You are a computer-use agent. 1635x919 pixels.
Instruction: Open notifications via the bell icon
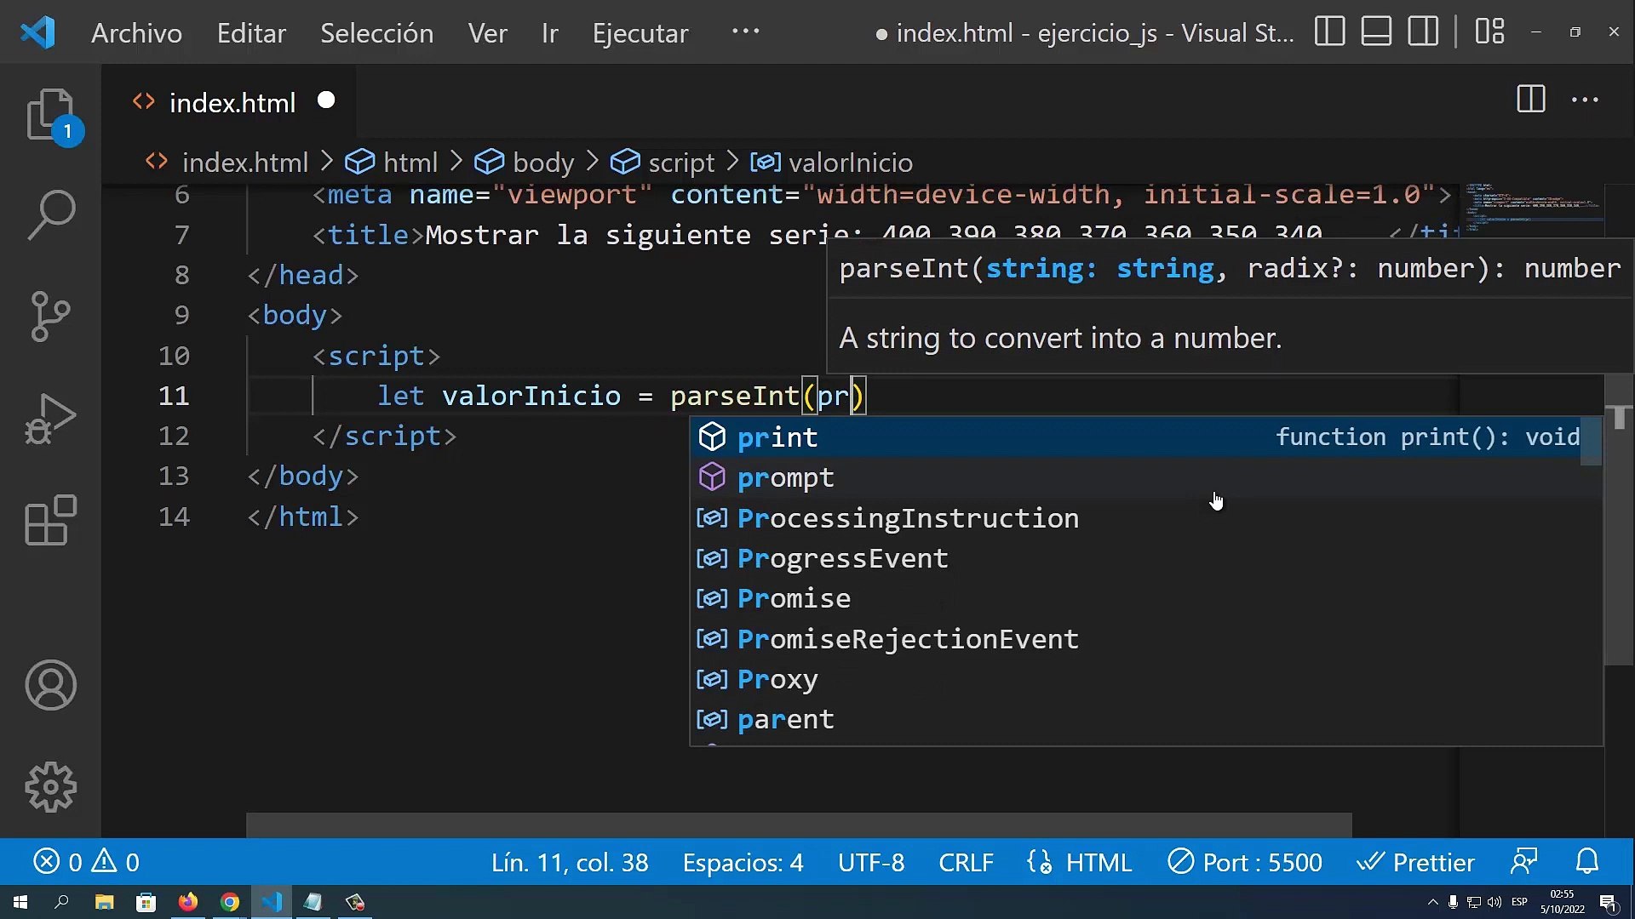tap(1587, 862)
